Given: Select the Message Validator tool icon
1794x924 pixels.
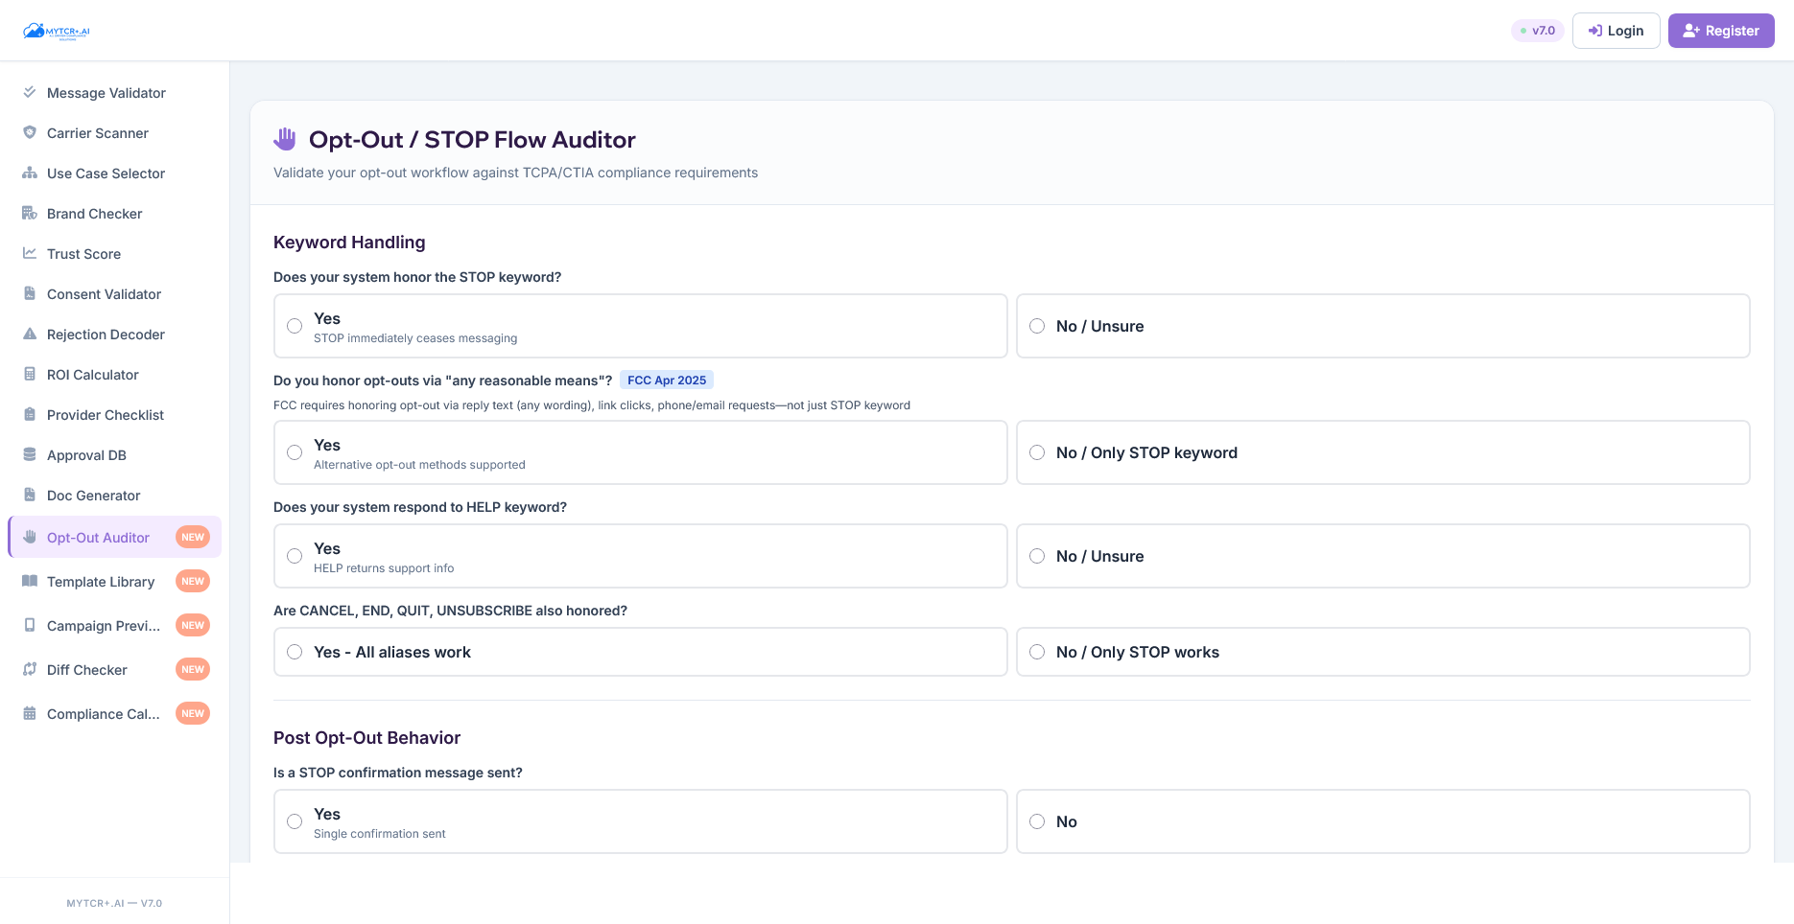Looking at the screenshot, I should point(29,92).
